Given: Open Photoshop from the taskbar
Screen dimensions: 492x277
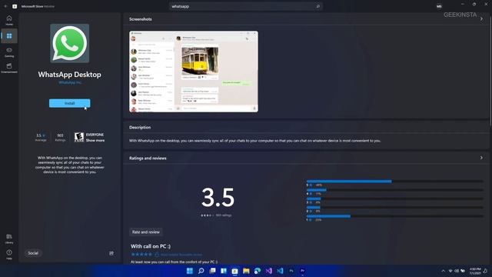Looking at the screenshot, I should coord(291,271).
